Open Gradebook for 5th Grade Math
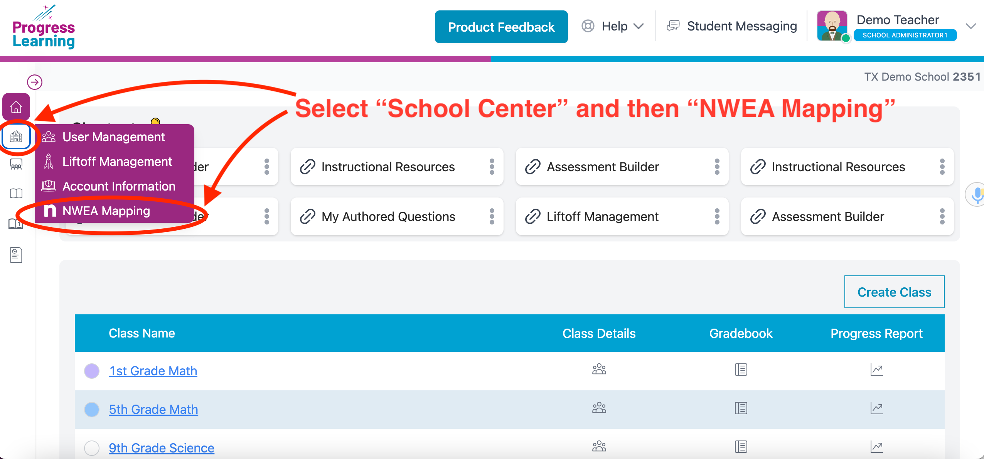Viewport: 984px width, 459px height. point(741,408)
